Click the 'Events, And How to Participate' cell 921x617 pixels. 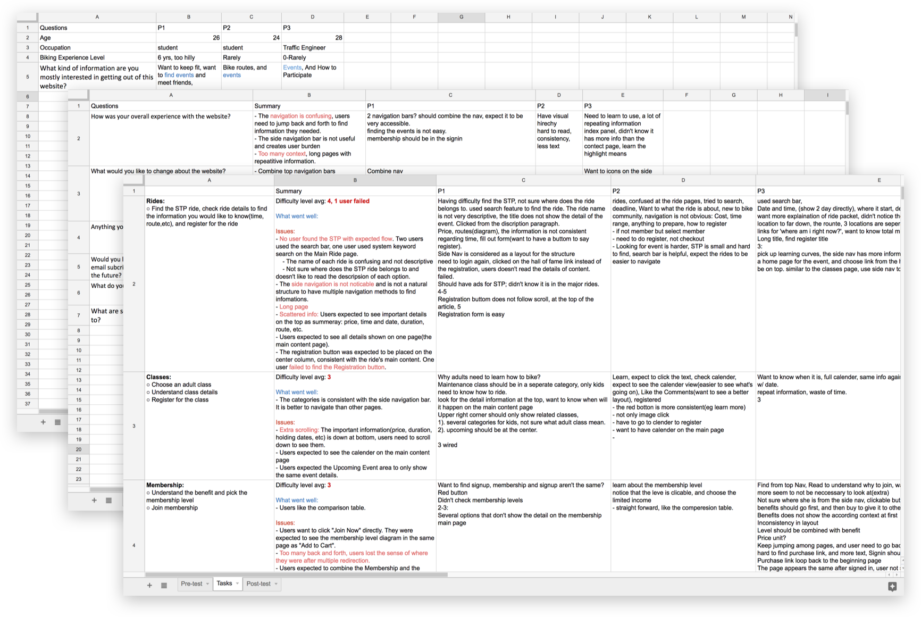coord(313,77)
